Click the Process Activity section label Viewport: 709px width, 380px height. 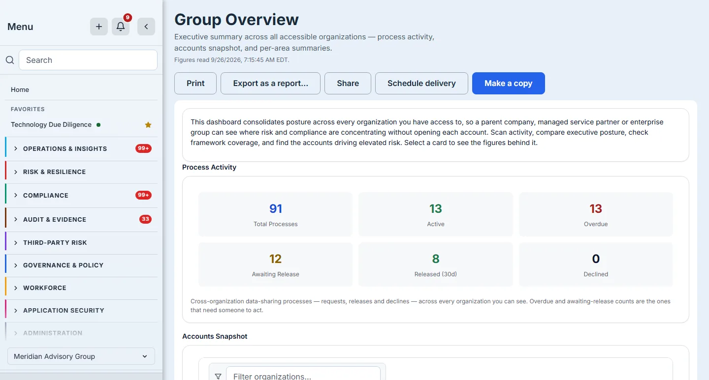pos(209,167)
